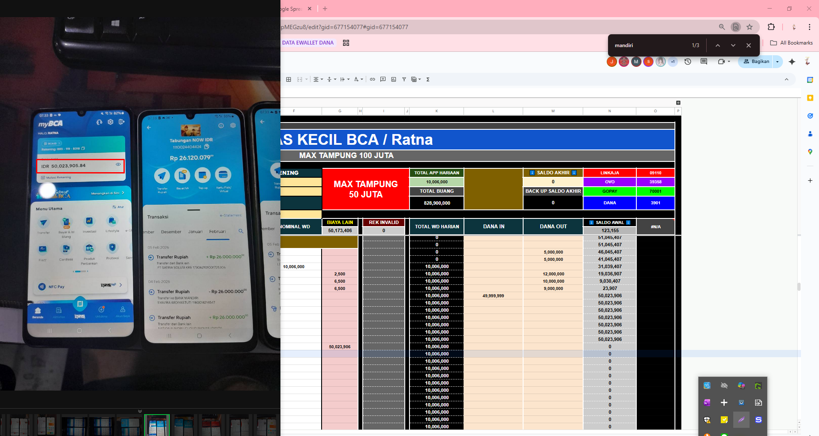Image resolution: width=819 pixels, height=436 pixels.
Task: Click collaborator avatar J
Action: 612,62
